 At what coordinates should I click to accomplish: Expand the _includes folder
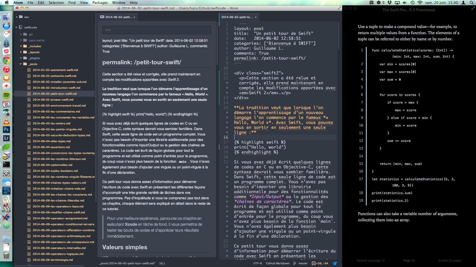(21, 46)
